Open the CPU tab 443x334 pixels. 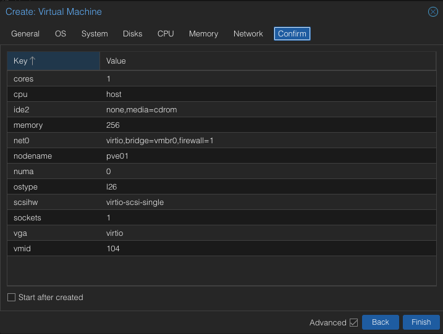[166, 34]
